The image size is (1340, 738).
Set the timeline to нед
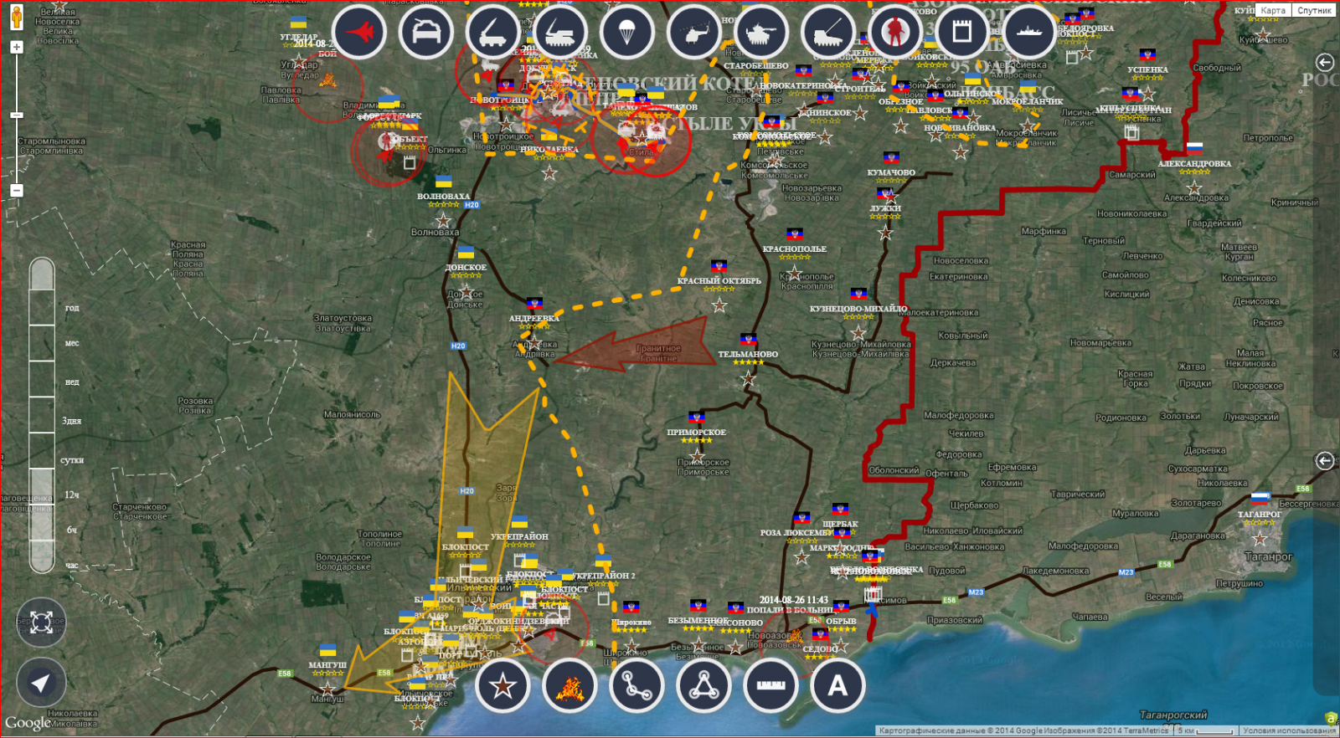pos(72,382)
